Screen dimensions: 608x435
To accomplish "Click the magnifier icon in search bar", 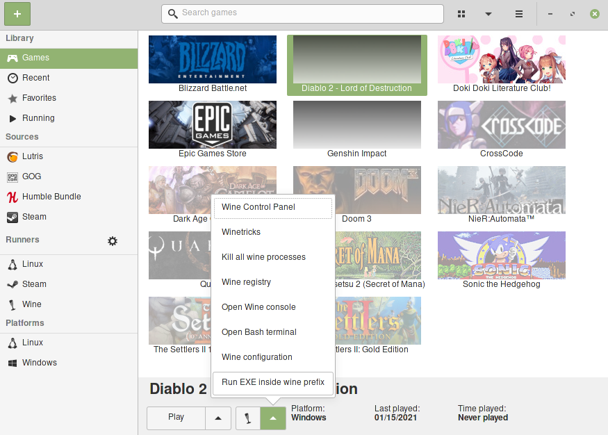I will pyautogui.click(x=172, y=14).
